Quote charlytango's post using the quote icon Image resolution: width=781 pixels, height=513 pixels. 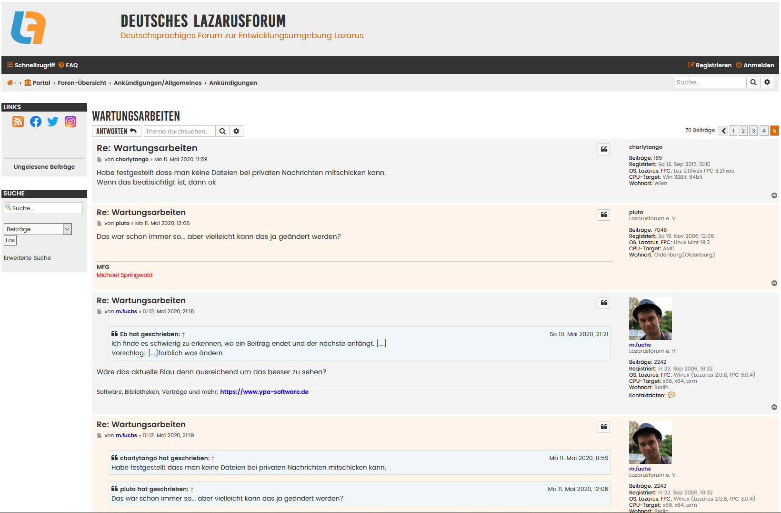tap(604, 149)
